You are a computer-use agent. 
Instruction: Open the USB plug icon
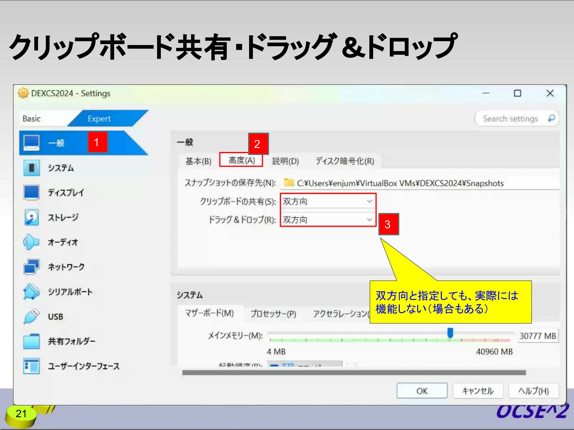coord(31,316)
